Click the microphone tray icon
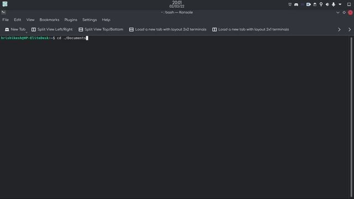 point(334,4)
